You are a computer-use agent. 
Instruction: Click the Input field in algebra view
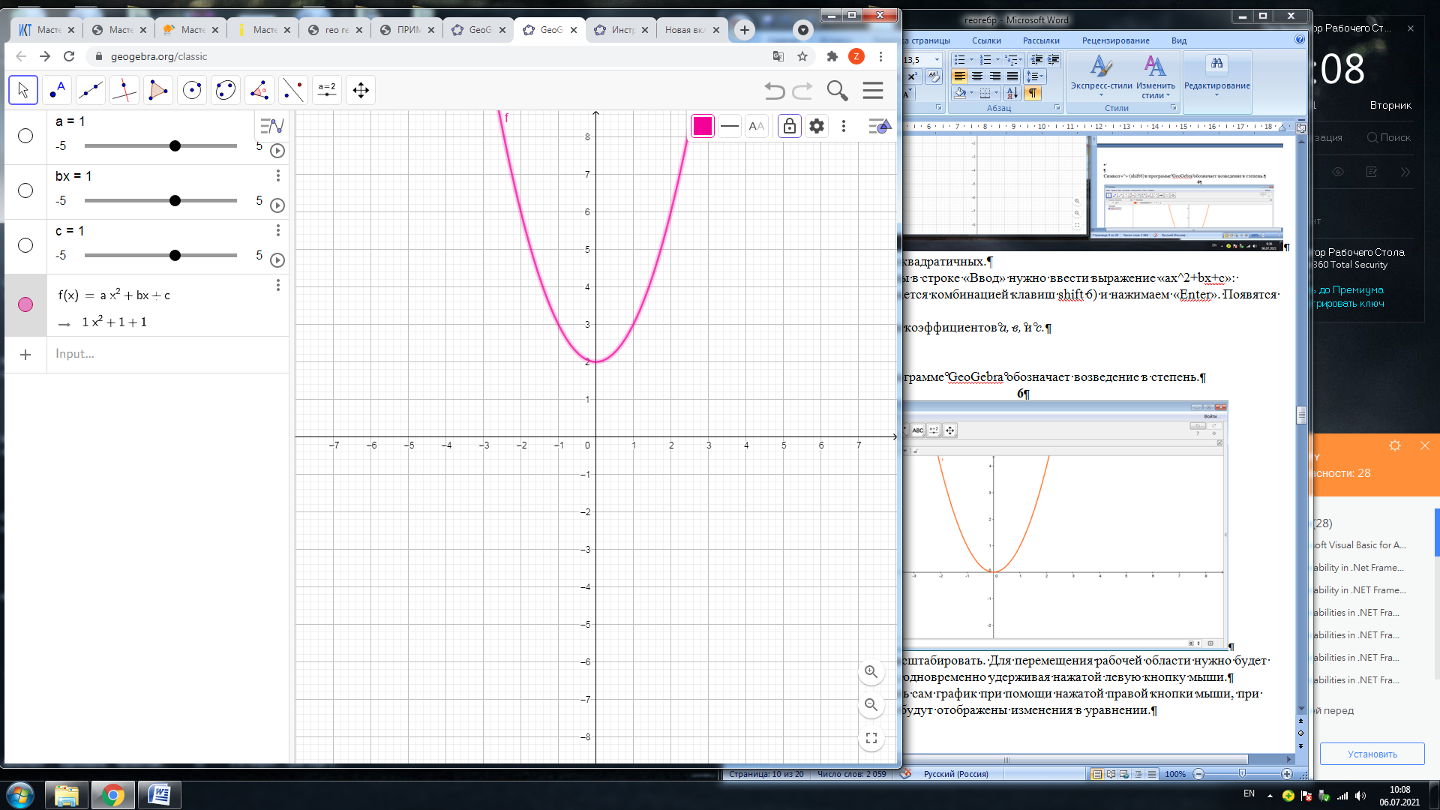point(168,354)
